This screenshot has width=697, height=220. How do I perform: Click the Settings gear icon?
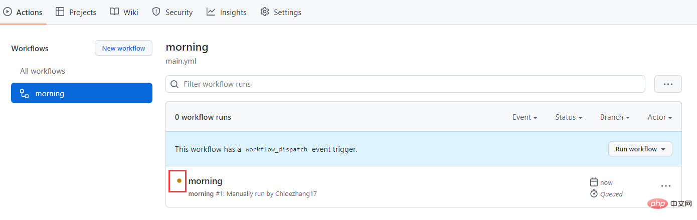point(265,12)
